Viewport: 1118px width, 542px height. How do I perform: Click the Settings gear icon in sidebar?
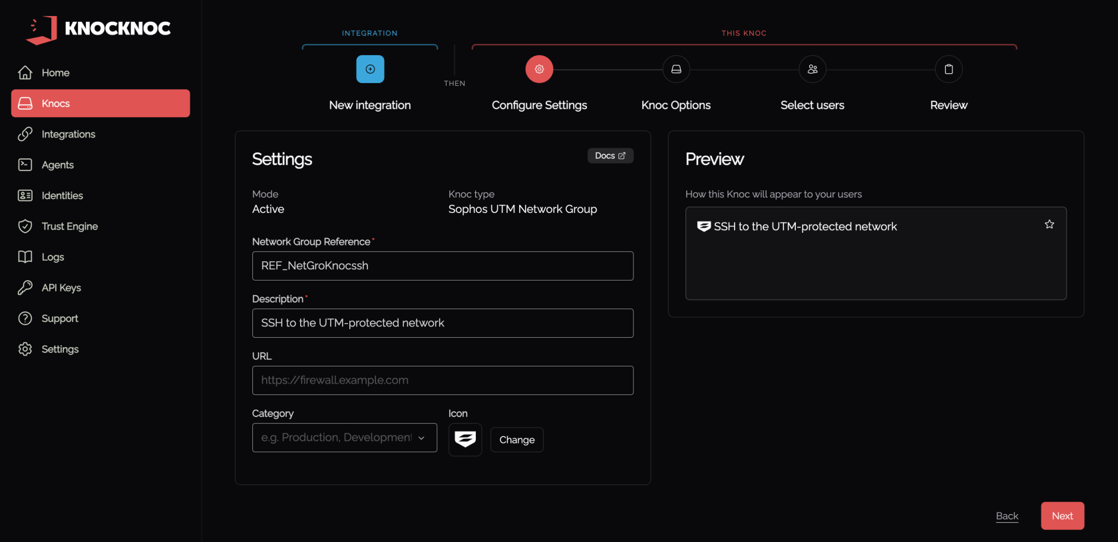pyautogui.click(x=25, y=349)
